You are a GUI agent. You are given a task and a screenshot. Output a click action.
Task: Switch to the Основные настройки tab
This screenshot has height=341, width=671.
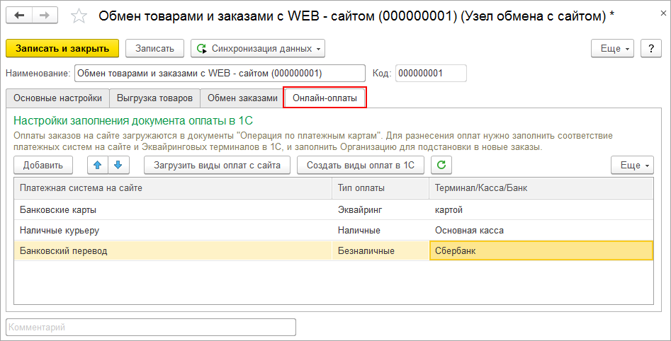pyautogui.click(x=57, y=98)
